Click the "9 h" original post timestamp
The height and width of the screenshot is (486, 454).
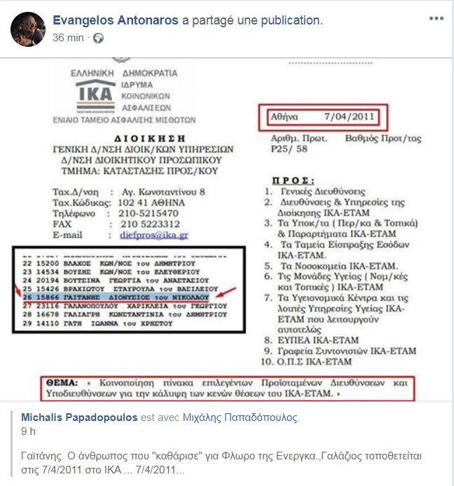click(x=28, y=431)
